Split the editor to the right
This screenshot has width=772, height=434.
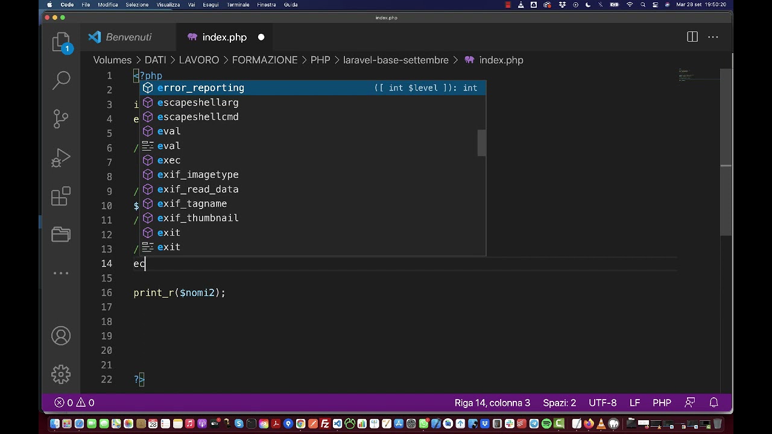pos(692,37)
